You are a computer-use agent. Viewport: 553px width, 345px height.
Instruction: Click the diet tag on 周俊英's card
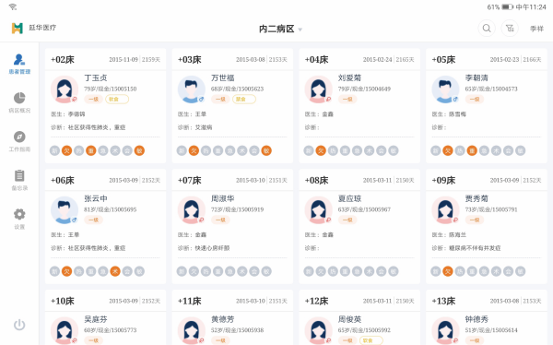[371, 340]
